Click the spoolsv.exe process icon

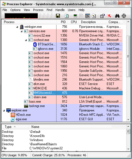coord(31,71)
